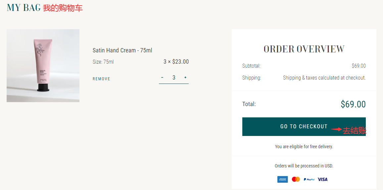Click the shipping & taxes calculated note

pyautogui.click(x=324, y=78)
